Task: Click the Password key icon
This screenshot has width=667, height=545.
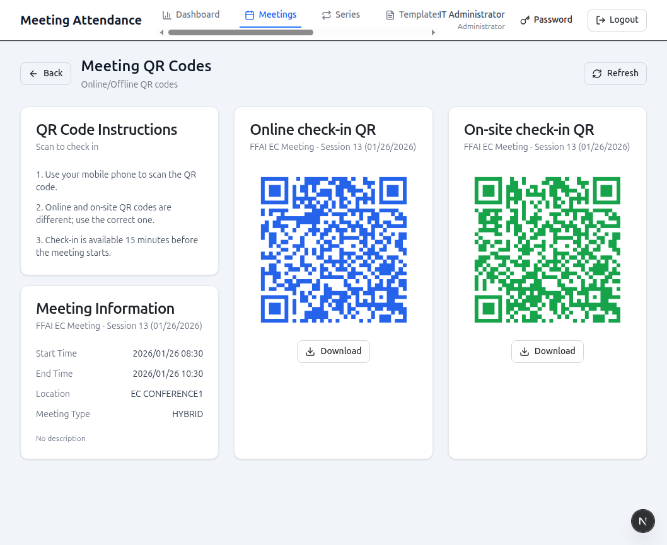Action: [x=525, y=20]
